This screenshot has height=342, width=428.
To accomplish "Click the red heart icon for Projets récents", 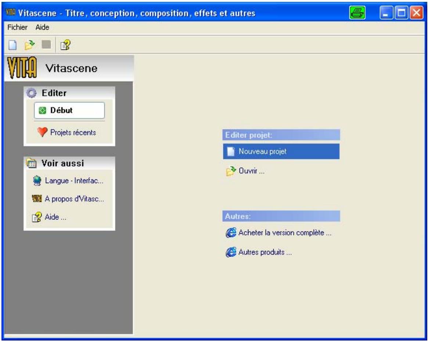I will coord(42,132).
